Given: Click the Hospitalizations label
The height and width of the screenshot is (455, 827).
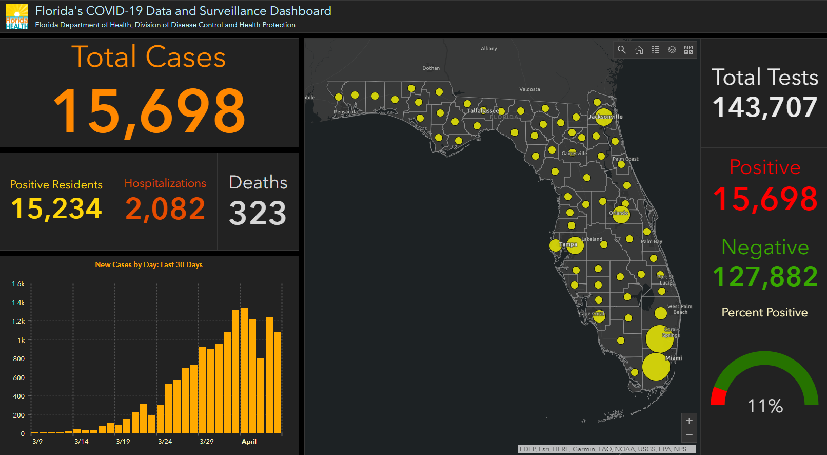Looking at the screenshot, I should (x=165, y=183).
